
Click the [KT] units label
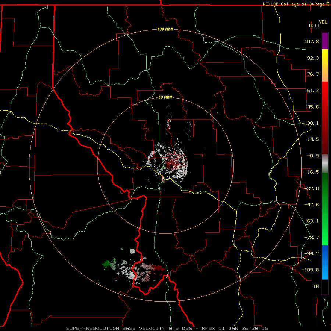tap(314, 25)
